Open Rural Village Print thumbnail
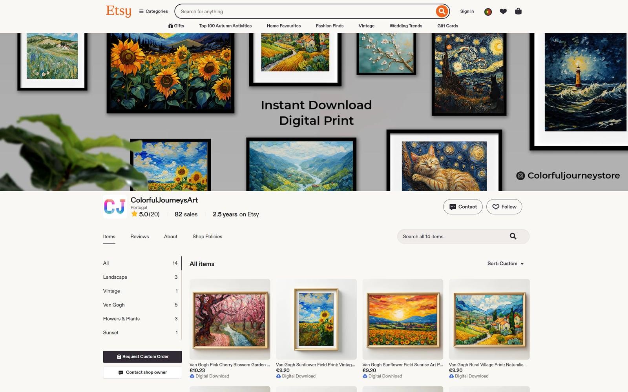628x392 pixels. pos(489,319)
